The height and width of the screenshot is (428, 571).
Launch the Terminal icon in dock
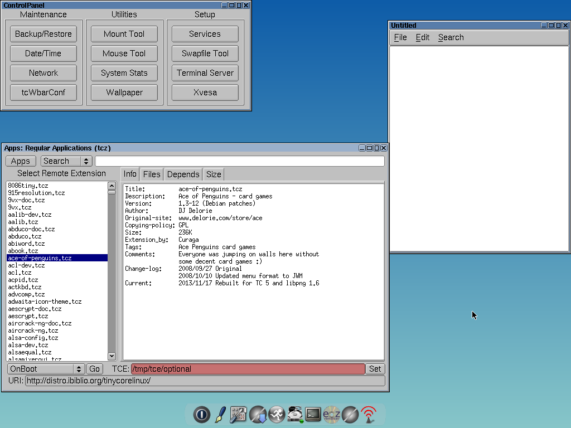(x=313, y=414)
